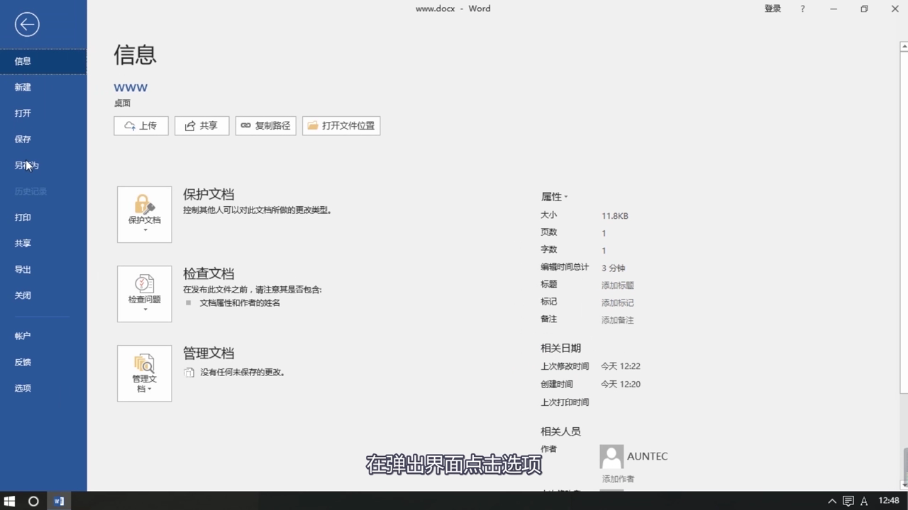Click '没有任何未保存的更改。' text

pos(242,372)
